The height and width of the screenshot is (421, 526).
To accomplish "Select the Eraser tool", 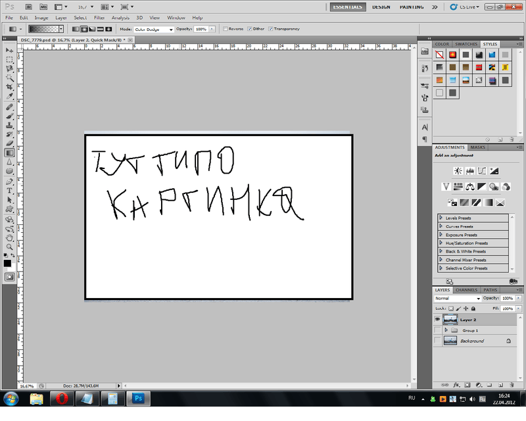I will click(9, 143).
